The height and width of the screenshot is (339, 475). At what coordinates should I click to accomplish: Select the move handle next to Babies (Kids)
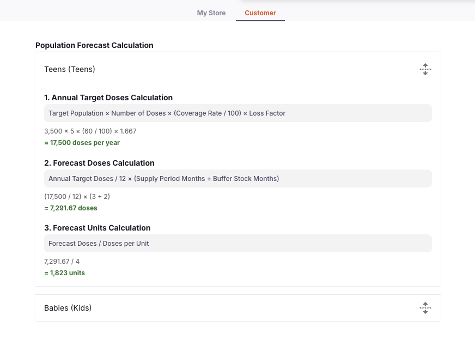(x=425, y=307)
